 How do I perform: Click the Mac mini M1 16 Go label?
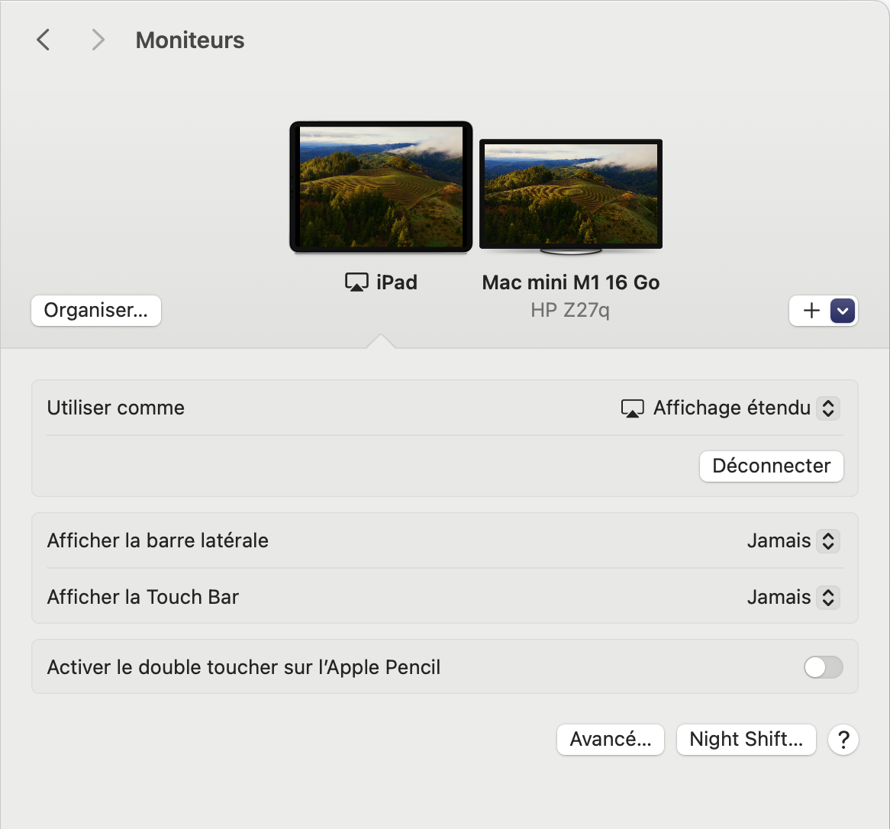click(x=571, y=282)
